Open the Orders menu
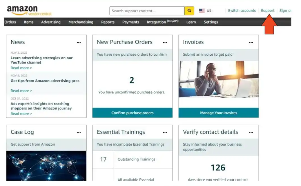 coord(10,22)
